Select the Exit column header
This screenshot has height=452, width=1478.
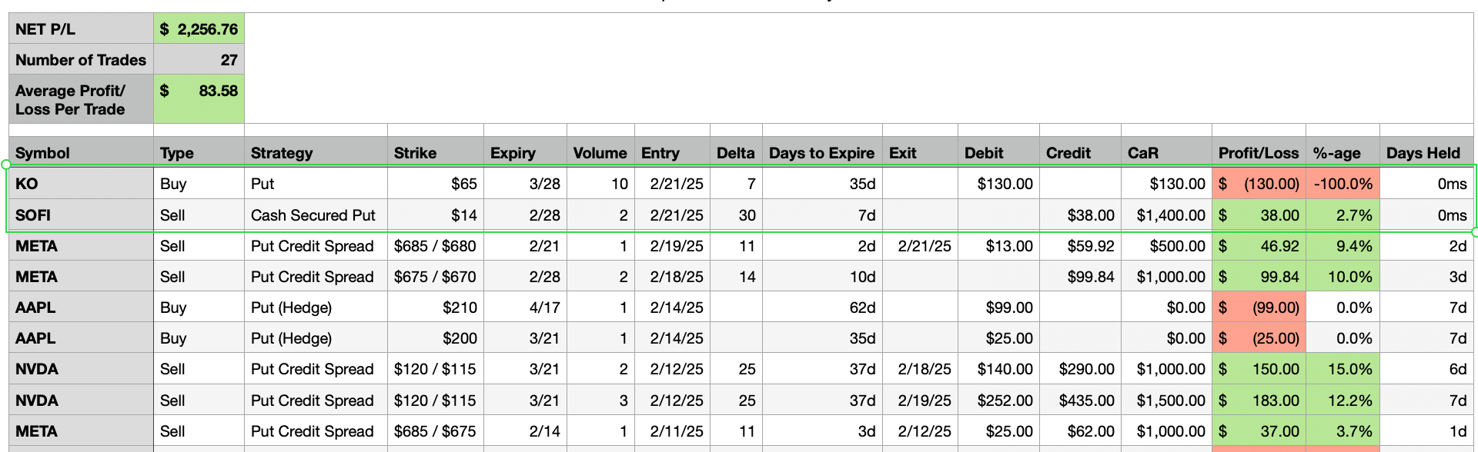pyautogui.click(x=920, y=152)
